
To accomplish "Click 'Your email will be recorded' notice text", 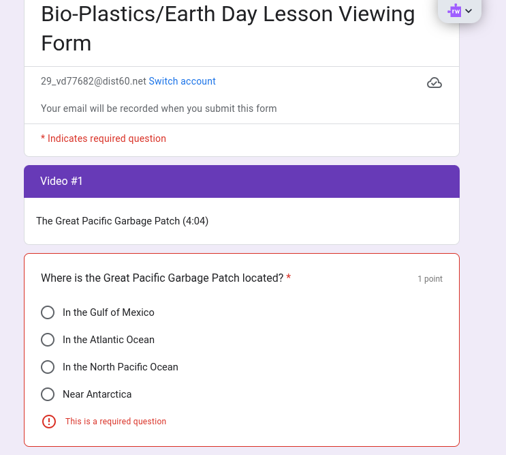I will tap(159, 108).
